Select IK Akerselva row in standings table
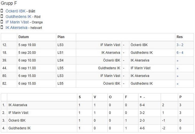This screenshot has width=195, height=134. [97, 105]
